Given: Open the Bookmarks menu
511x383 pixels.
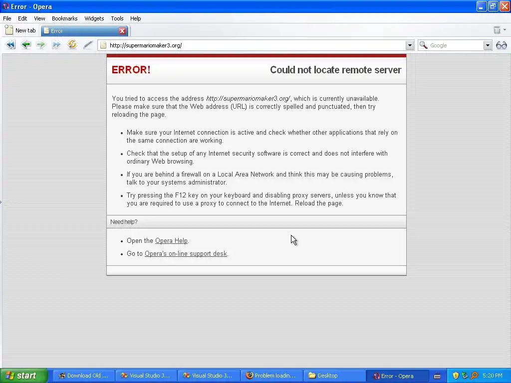Looking at the screenshot, I should click(64, 18).
